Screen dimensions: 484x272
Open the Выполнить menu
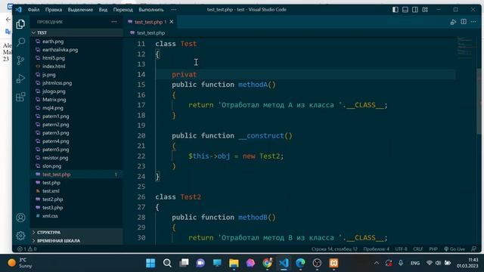coord(151,10)
